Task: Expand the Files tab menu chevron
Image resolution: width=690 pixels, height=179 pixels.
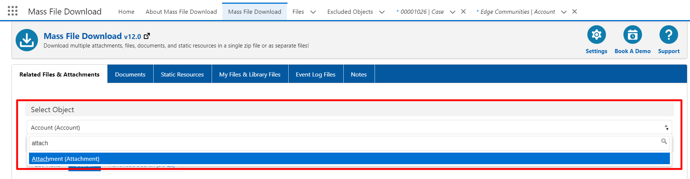Action: click(x=313, y=12)
